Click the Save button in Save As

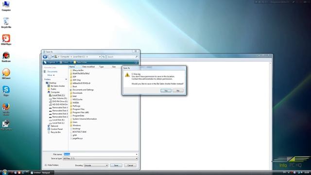(116, 165)
